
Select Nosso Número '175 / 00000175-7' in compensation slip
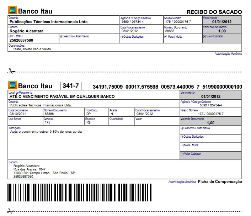tap(211, 114)
